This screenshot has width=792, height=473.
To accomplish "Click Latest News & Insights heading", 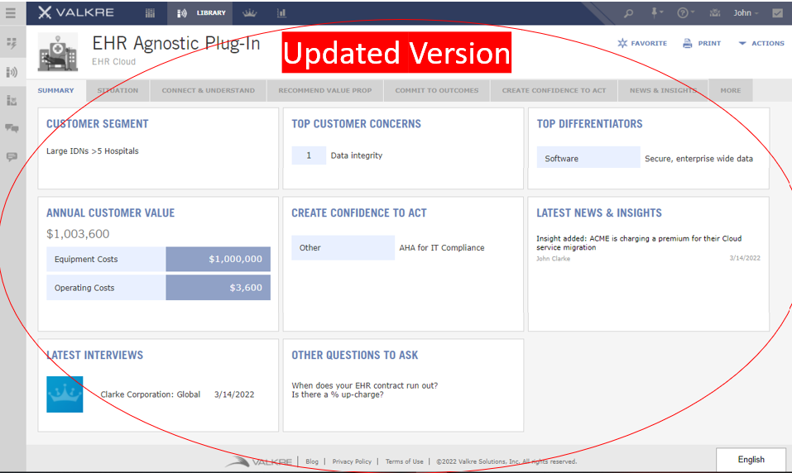I will [x=599, y=213].
